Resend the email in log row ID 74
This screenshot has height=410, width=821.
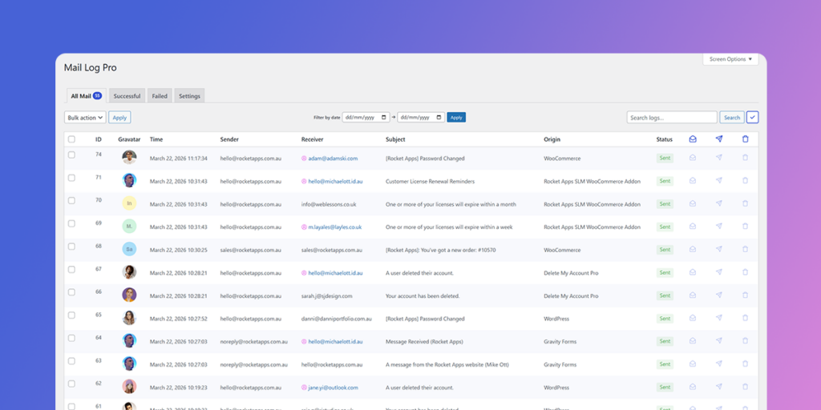pos(719,158)
